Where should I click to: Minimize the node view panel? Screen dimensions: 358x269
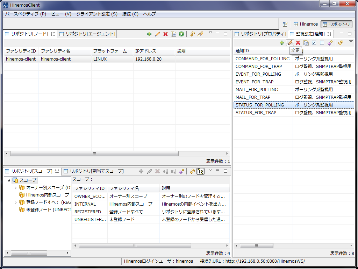pyautogui.click(x=217, y=33)
